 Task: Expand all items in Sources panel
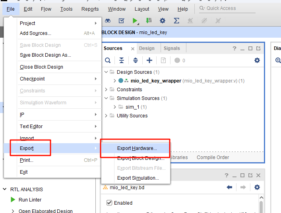pyautogui.click(x=136, y=60)
